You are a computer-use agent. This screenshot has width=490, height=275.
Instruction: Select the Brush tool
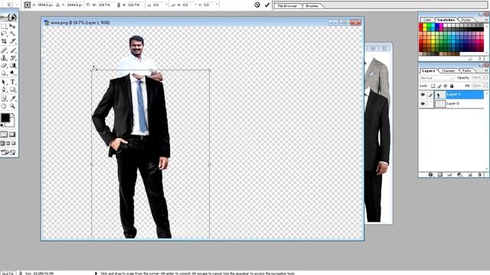pyautogui.click(x=12, y=50)
